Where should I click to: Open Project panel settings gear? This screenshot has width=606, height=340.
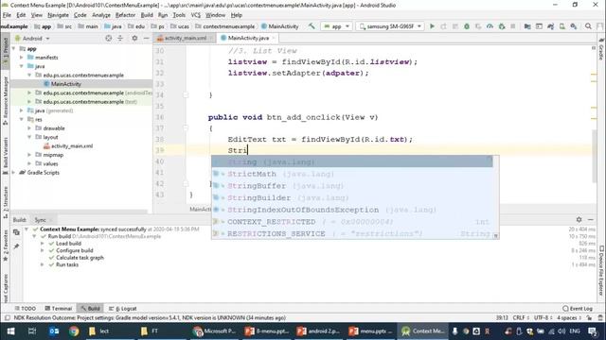coord(134,38)
